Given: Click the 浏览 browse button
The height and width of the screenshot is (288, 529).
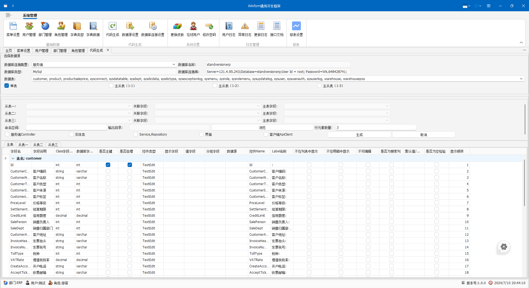Looking at the screenshot, I should 262,128.
